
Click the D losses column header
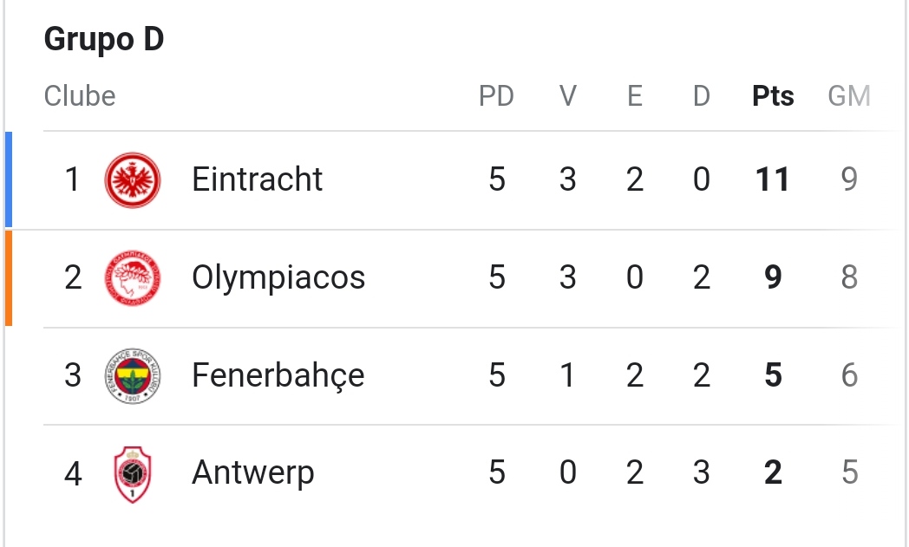(701, 95)
